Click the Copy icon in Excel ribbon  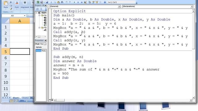click(11, 6)
